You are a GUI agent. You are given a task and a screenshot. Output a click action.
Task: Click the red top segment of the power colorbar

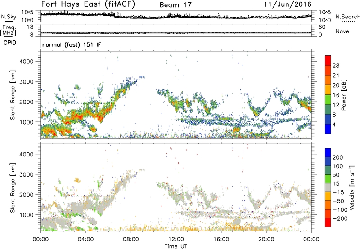click(x=328, y=61)
